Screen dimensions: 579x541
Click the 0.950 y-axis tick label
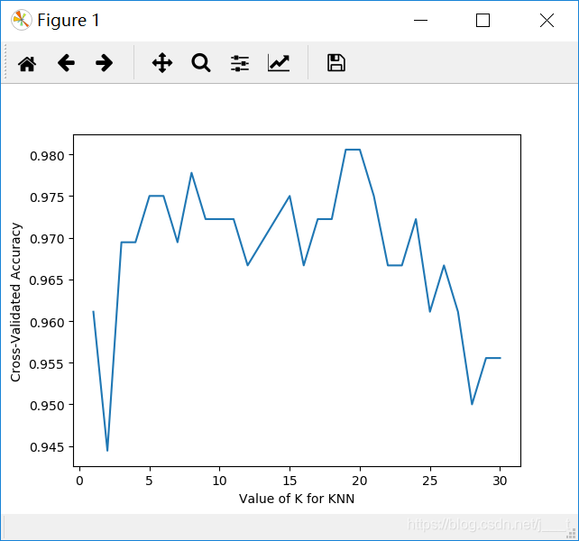(47, 406)
